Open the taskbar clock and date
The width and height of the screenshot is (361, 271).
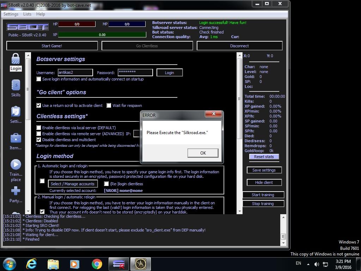click(343, 264)
